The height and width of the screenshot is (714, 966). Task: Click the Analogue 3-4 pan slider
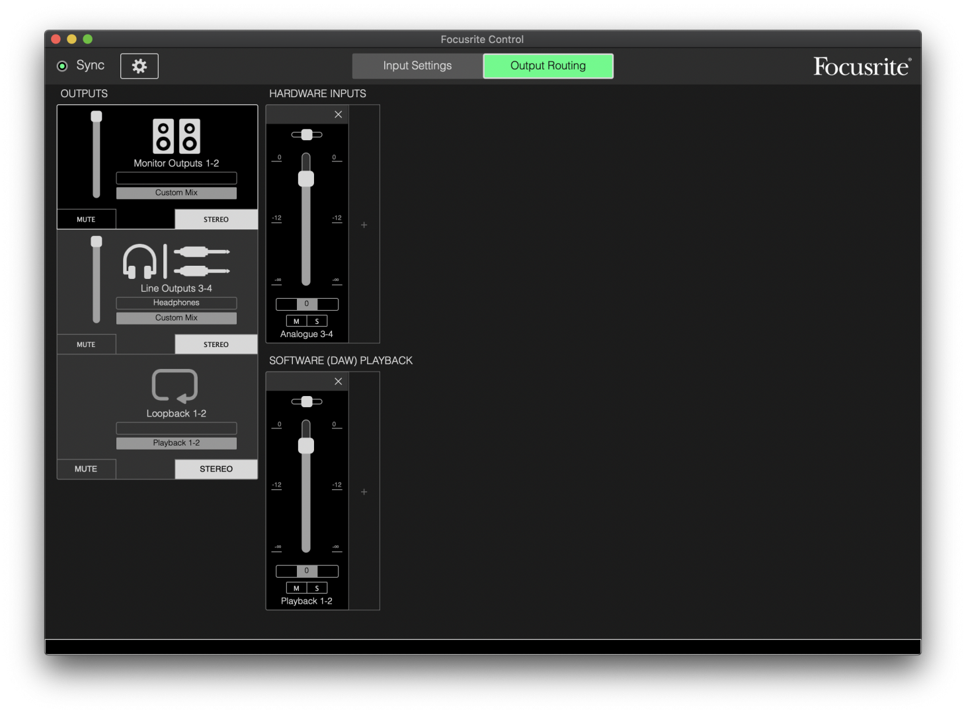[x=307, y=135]
